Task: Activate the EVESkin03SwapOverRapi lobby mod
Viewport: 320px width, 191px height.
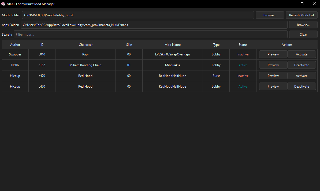Action: 302,54
